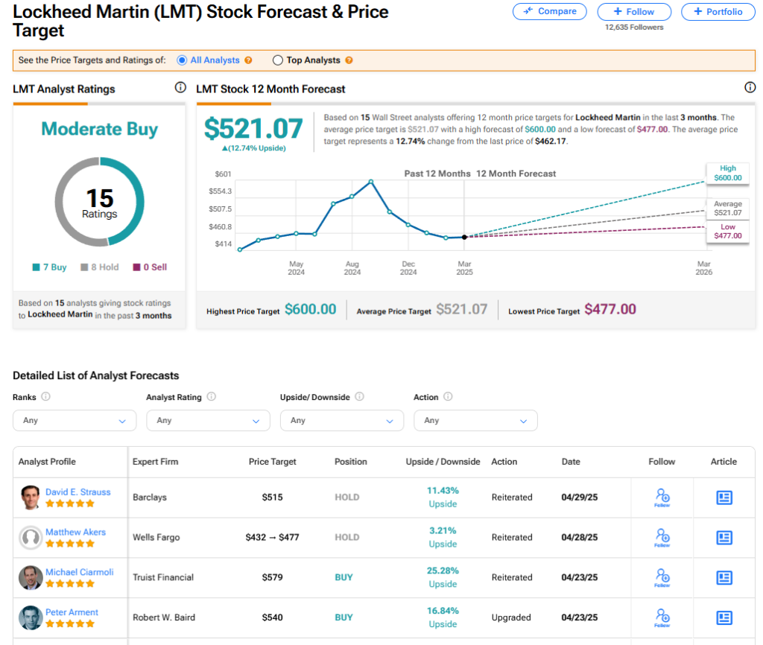Click the Expert Firm column header

[155, 462]
